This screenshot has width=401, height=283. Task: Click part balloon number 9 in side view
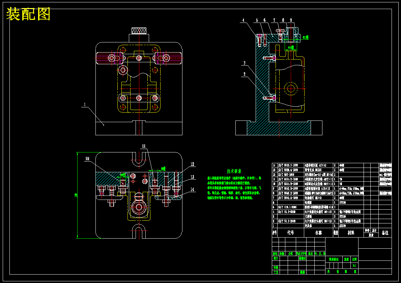click(291, 20)
